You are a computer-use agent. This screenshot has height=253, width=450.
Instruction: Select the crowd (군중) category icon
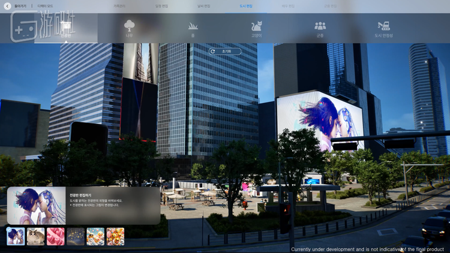(320, 28)
